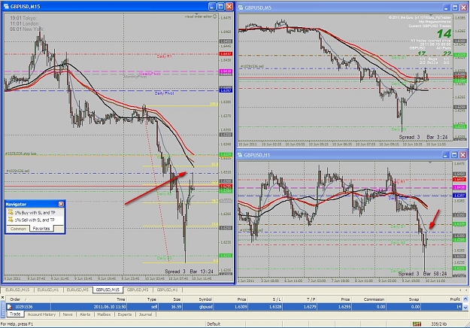Run the 1% Sell with SL and TP script
Screen dimensions: 470x328
pos(32,220)
